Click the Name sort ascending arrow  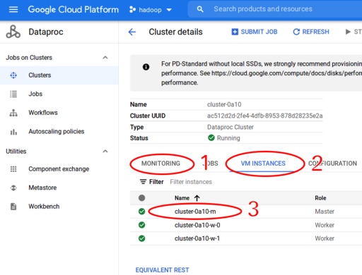click(x=197, y=198)
